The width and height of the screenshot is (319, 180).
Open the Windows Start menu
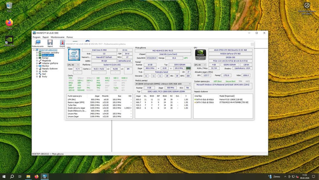4,176
